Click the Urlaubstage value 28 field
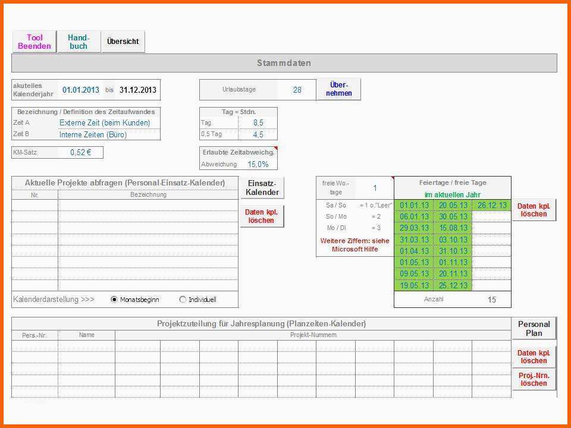The width and height of the screenshot is (571, 428). pos(297,90)
